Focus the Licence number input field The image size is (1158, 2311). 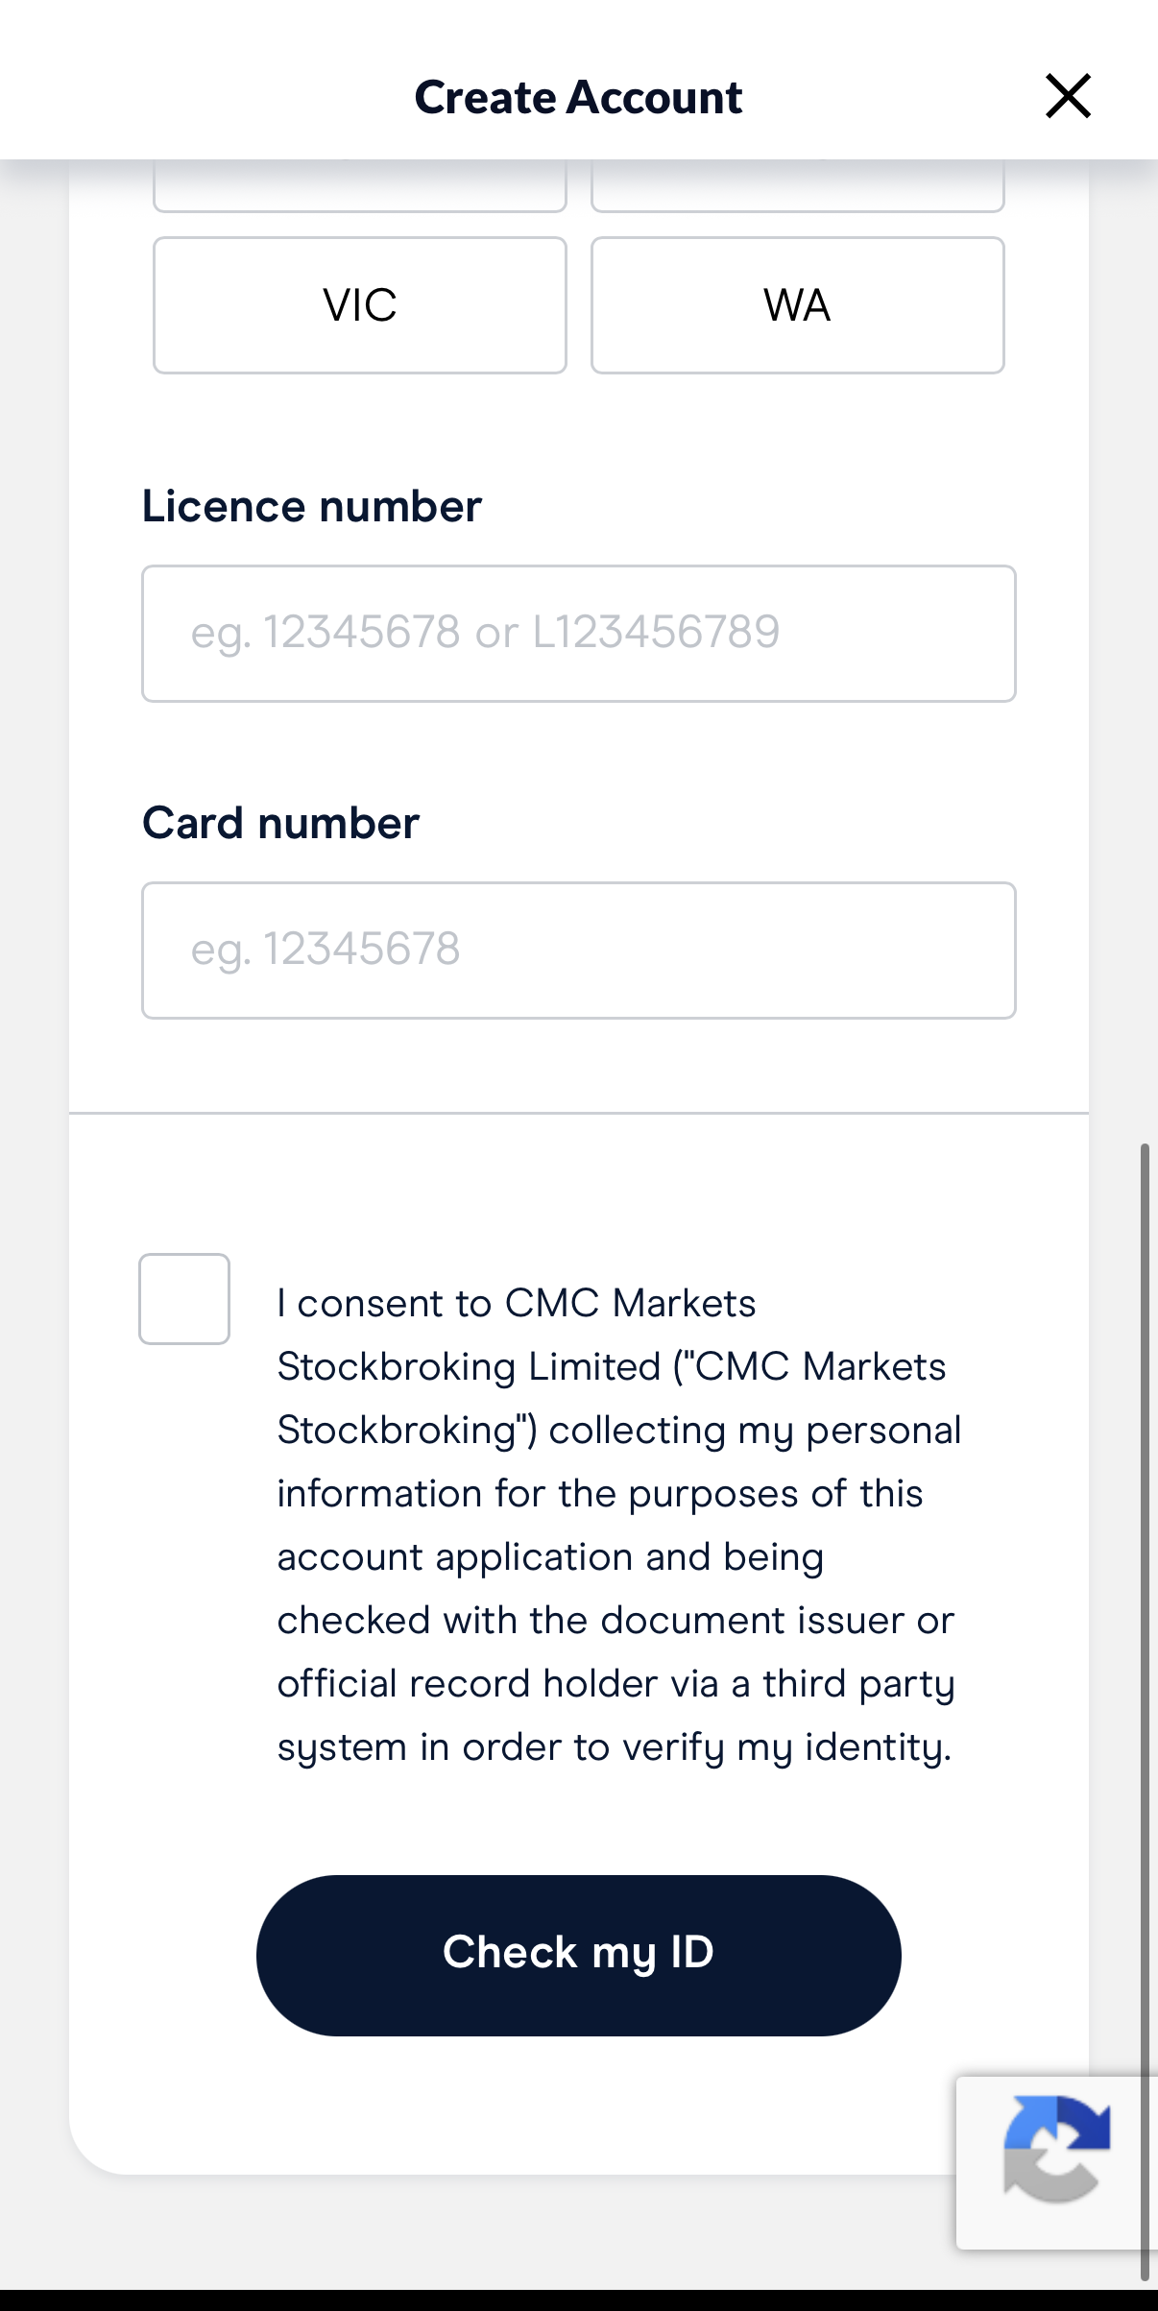tap(578, 634)
